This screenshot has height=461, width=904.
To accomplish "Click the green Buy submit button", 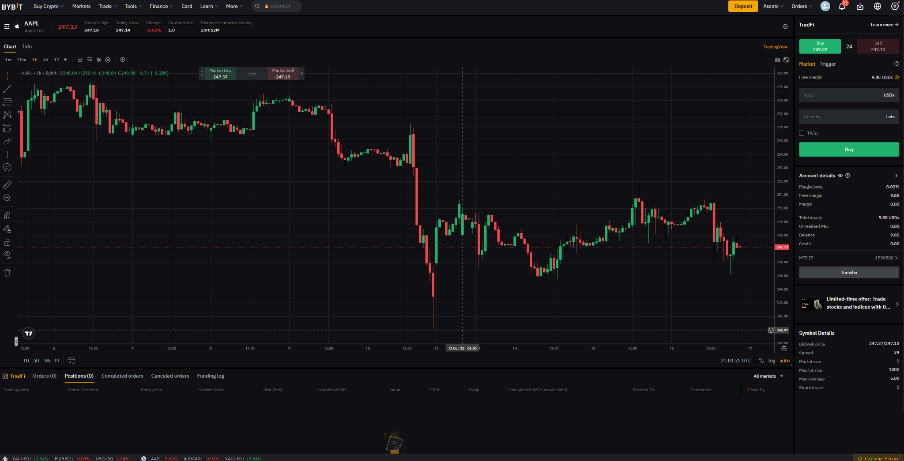I will pyautogui.click(x=849, y=150).
